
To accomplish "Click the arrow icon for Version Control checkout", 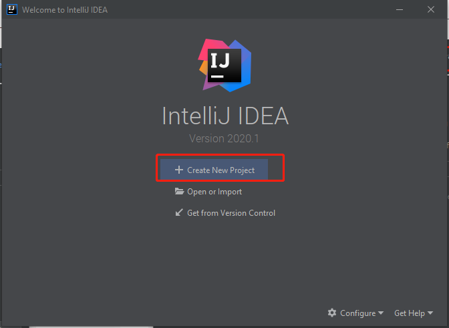I will [179, 213].
